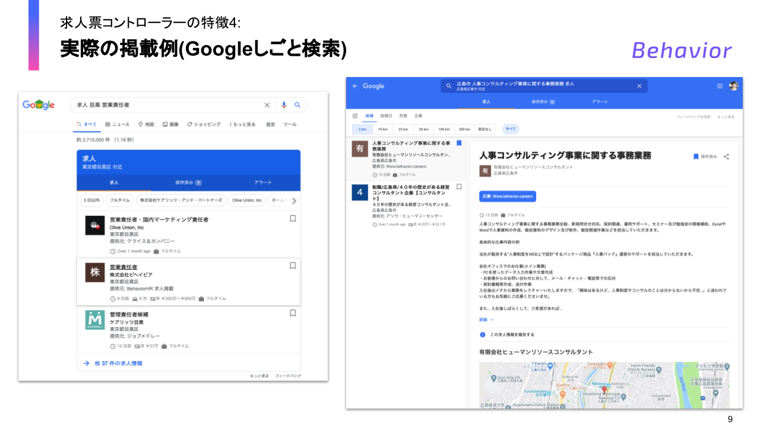Open the 形態 filter tab
The width and height of the screenshot is (760, 427).
coord(403,116)
